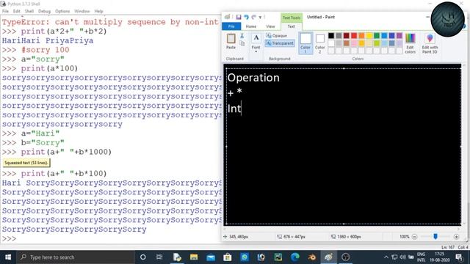Pick the orange color swatch
Viewport: 470px width, 264px height.
click(361, 36)
